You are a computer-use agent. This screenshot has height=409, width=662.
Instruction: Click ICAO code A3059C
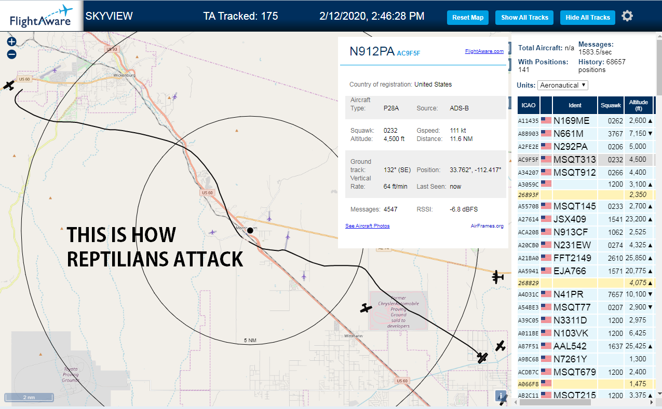pyautogui.click(x=528, y=184)
